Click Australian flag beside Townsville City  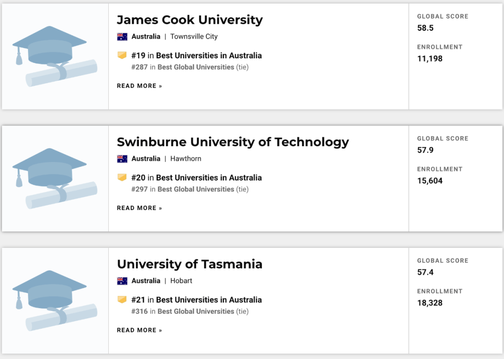pyautogui.click(x=122, y=36)
